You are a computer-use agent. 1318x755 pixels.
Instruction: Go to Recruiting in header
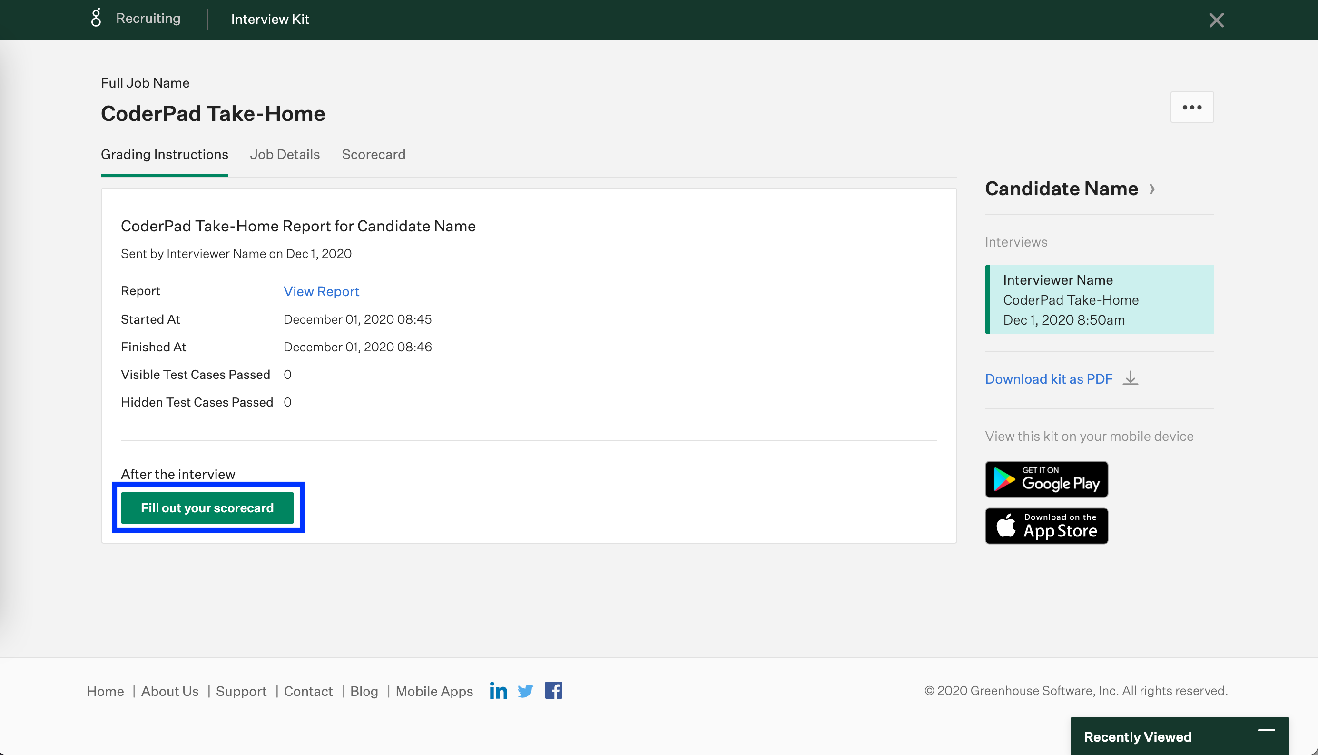(x=148, y=19)
